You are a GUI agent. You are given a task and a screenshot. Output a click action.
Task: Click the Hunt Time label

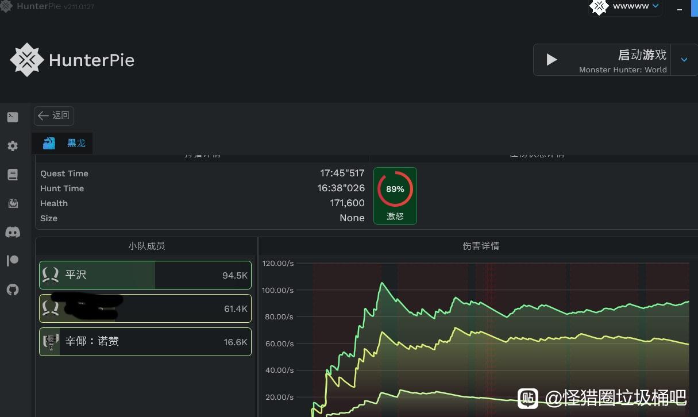[x=62, y=188]
